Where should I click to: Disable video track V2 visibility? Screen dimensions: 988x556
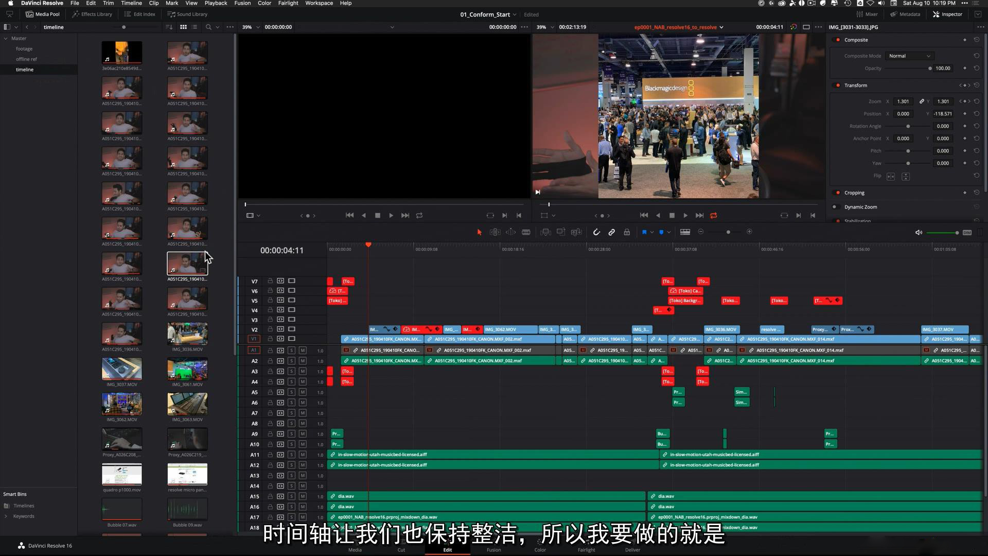291,329
